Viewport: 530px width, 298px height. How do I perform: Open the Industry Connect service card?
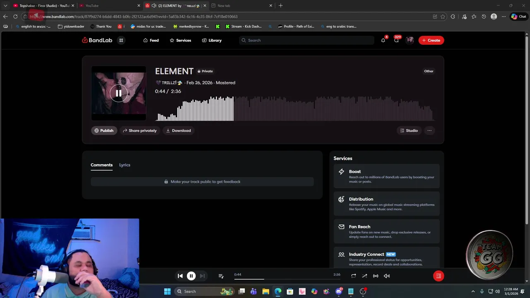(x=386, y=258)
